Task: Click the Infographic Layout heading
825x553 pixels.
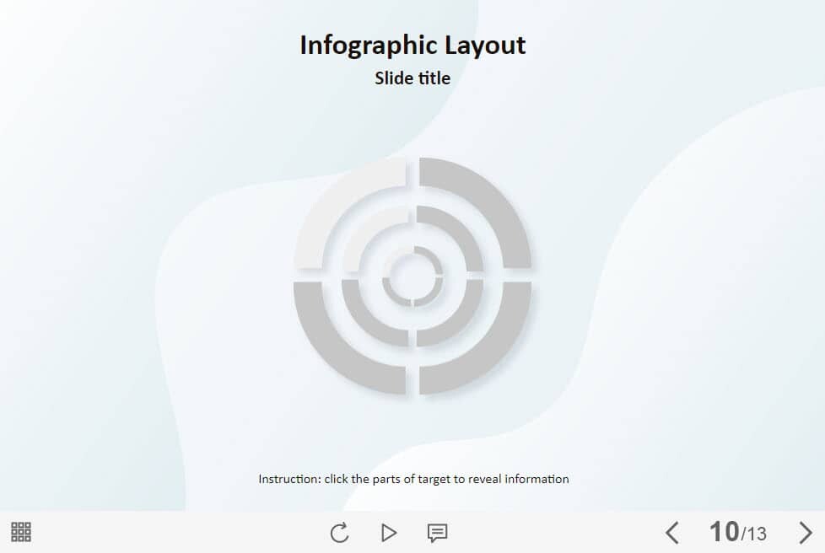Action: 412,45
